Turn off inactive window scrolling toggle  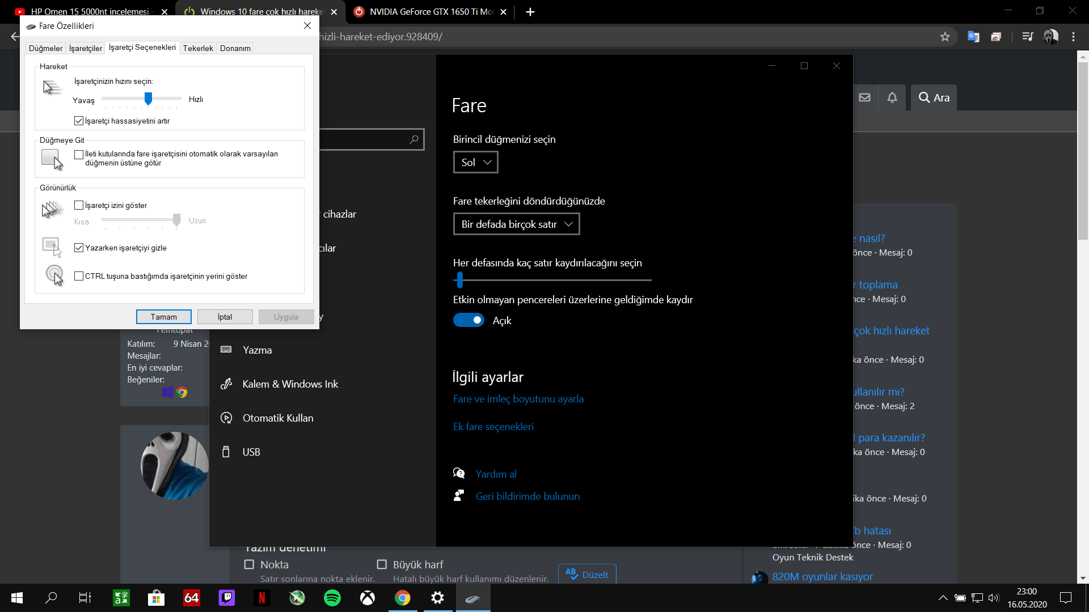coord(468,320)
